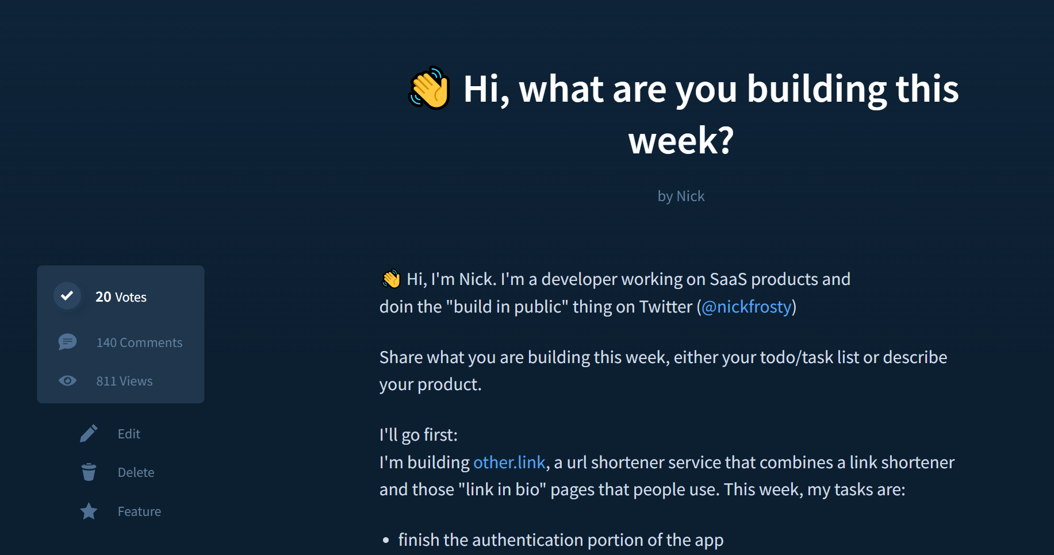The width and height of the screenshot is (1054, 555).
Task: Click the "I'll go first" paragraph line
Action: 418,435
